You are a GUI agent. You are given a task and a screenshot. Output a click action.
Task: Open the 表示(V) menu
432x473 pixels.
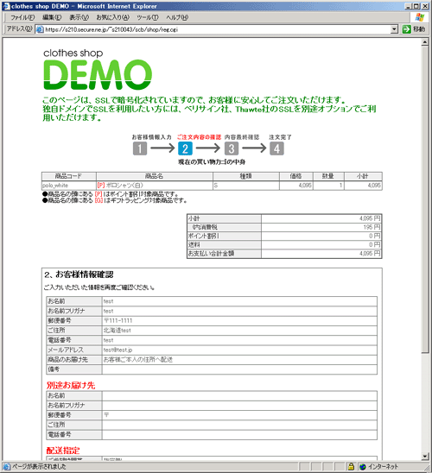[x=79, y=17]
